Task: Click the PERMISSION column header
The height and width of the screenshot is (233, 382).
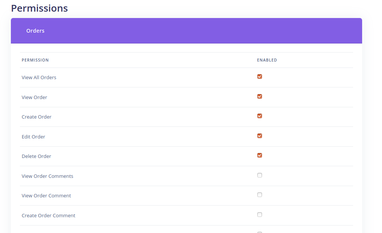Action: point(35,60)
